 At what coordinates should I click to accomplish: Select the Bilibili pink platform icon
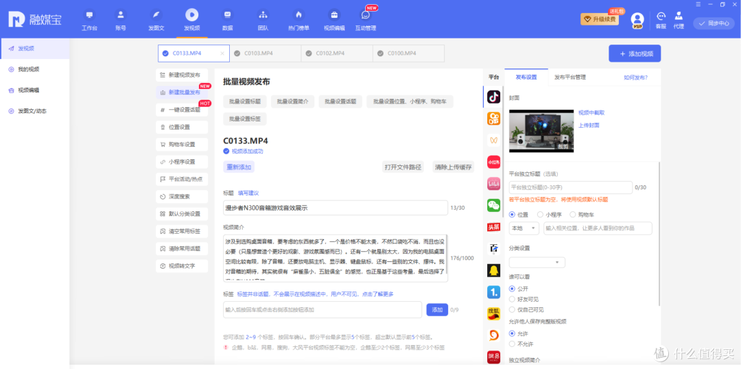(x=493, y=183)
